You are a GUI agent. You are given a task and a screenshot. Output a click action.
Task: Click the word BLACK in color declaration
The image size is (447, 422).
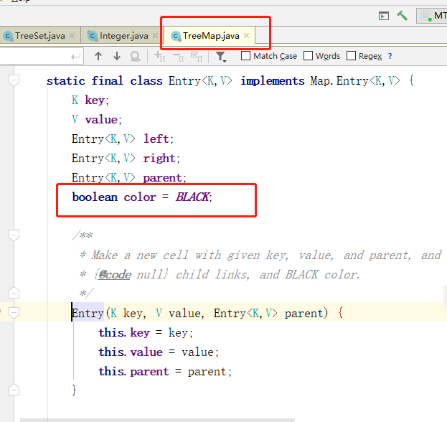(x=193, y=197)
